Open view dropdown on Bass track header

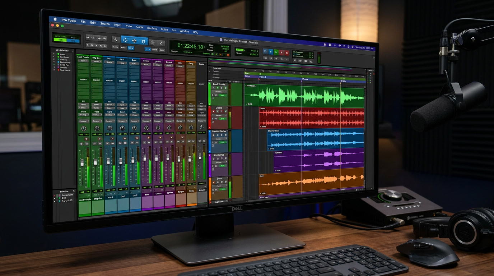(219, 186)
